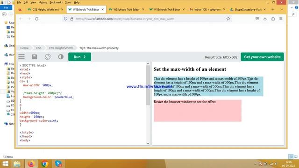Open File Explorer from taskbar

(x=17, y=164)
